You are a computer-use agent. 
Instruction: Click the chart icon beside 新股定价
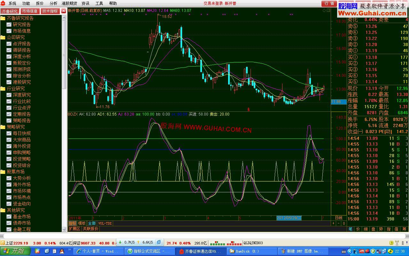pyautogui.click(x=9, y=63)
